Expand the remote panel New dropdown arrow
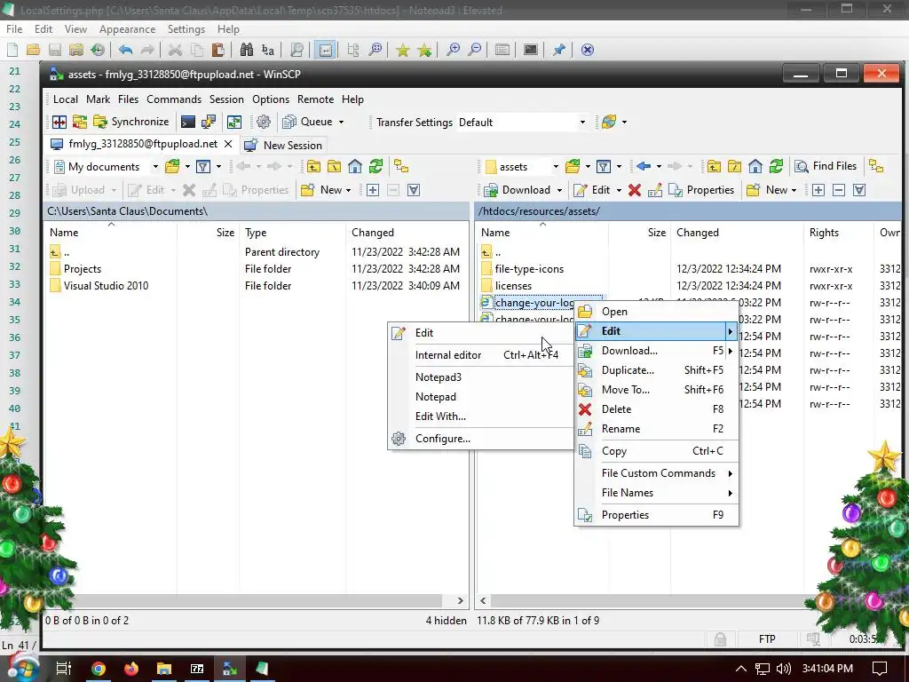The height and width of the screenshot is (682, 909). [x=794, y=190]
